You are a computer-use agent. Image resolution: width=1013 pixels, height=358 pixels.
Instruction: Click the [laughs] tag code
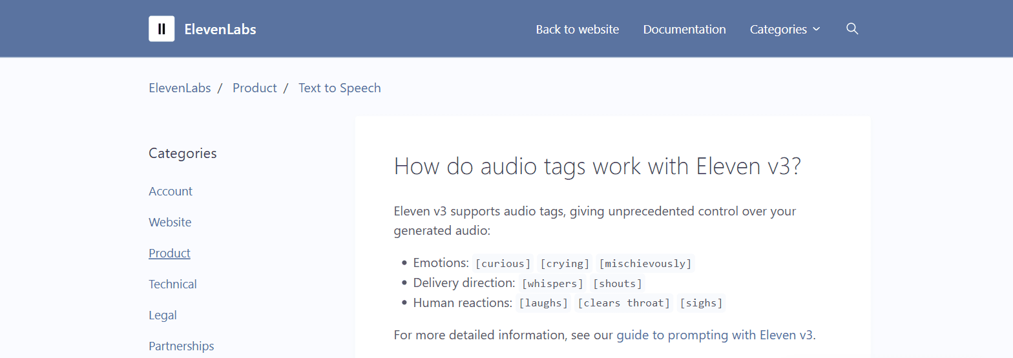point(543,303)
